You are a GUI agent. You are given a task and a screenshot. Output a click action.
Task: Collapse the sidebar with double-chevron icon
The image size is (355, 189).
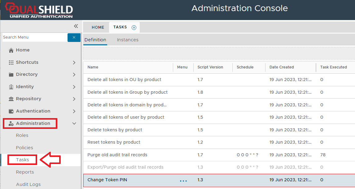pyautogui.click(x=76, y=26)
